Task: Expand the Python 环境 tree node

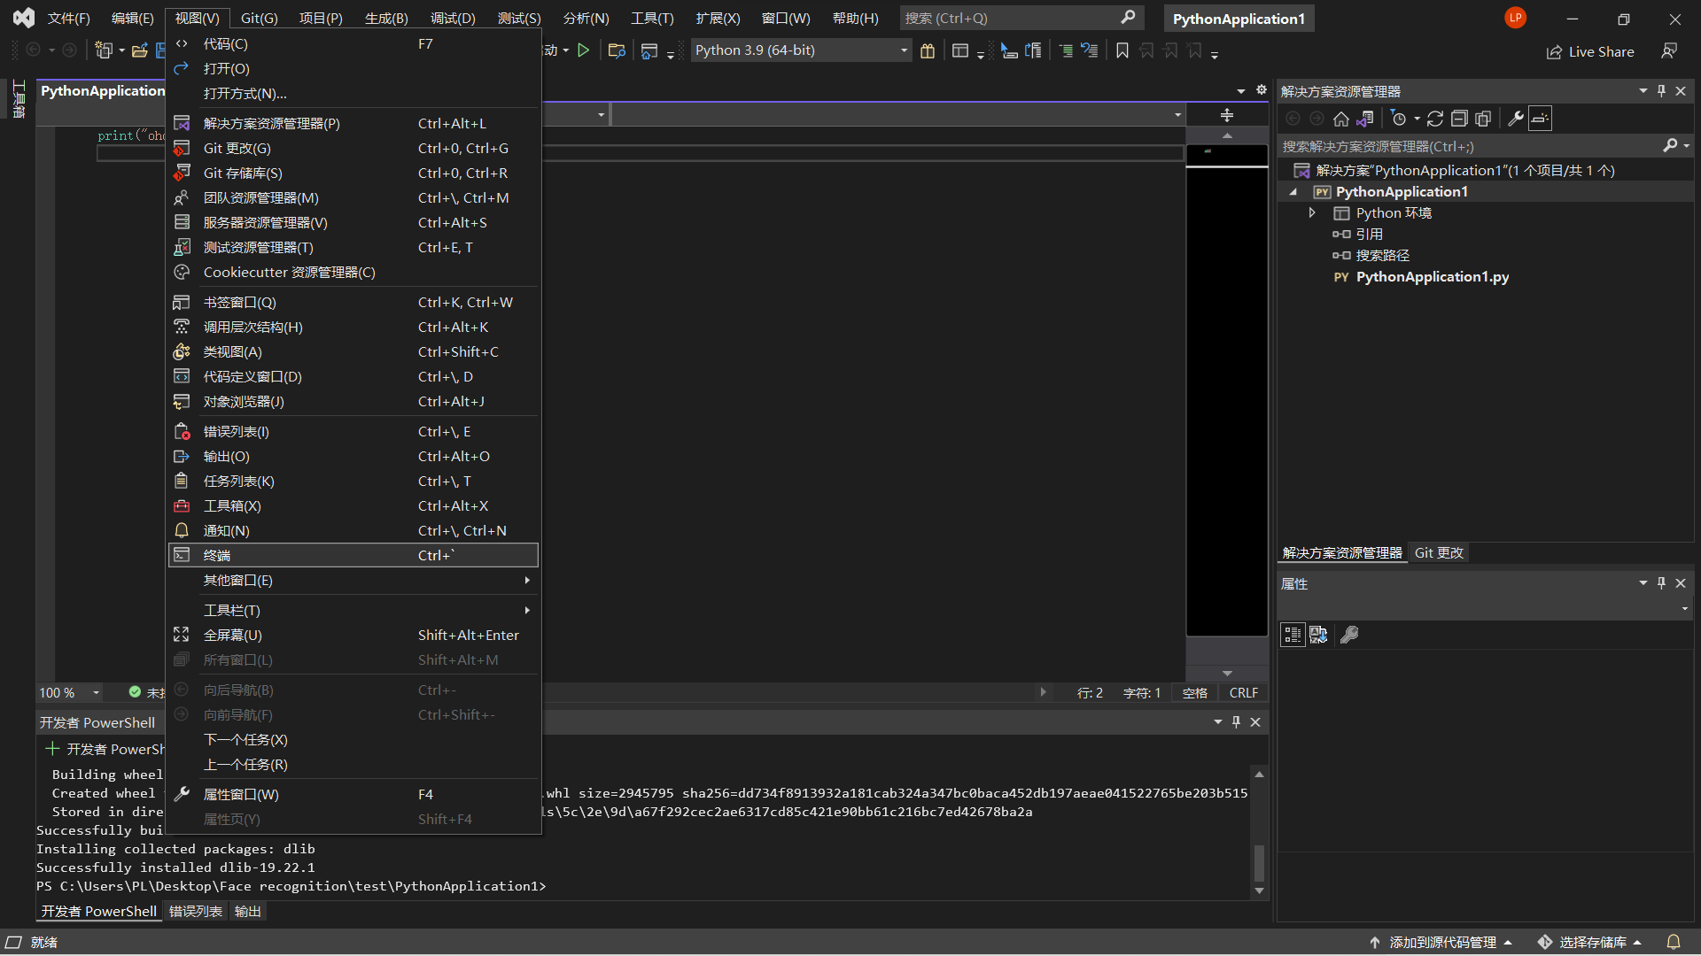Action: click(1312, 213)
